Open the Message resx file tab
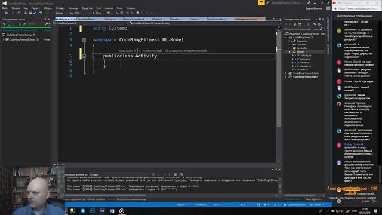Viewport: 382px width, 215px height. [x=250, y=19]
